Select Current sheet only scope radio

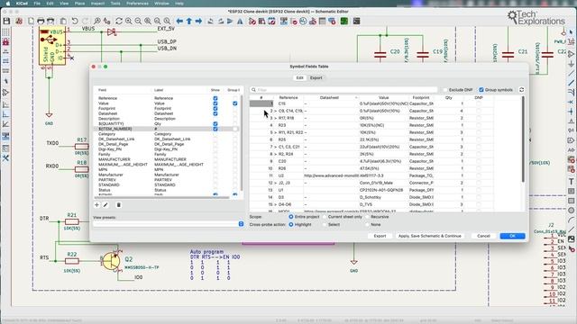pos(325,217)
